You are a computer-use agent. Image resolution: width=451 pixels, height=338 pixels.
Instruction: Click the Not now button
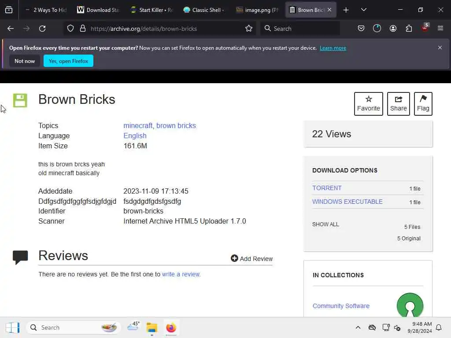(25, 61)
